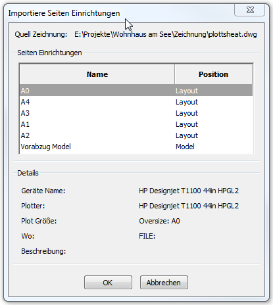Click the source drawing path plottsheat.dwg

pyautogui.click(x=166, y=34)
